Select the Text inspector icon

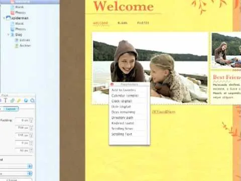pyautogui.click(x=6, y=100)
